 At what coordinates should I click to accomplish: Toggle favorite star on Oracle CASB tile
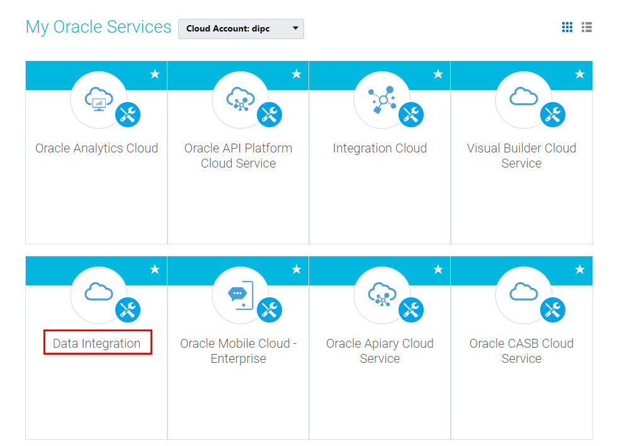(580, 270)
